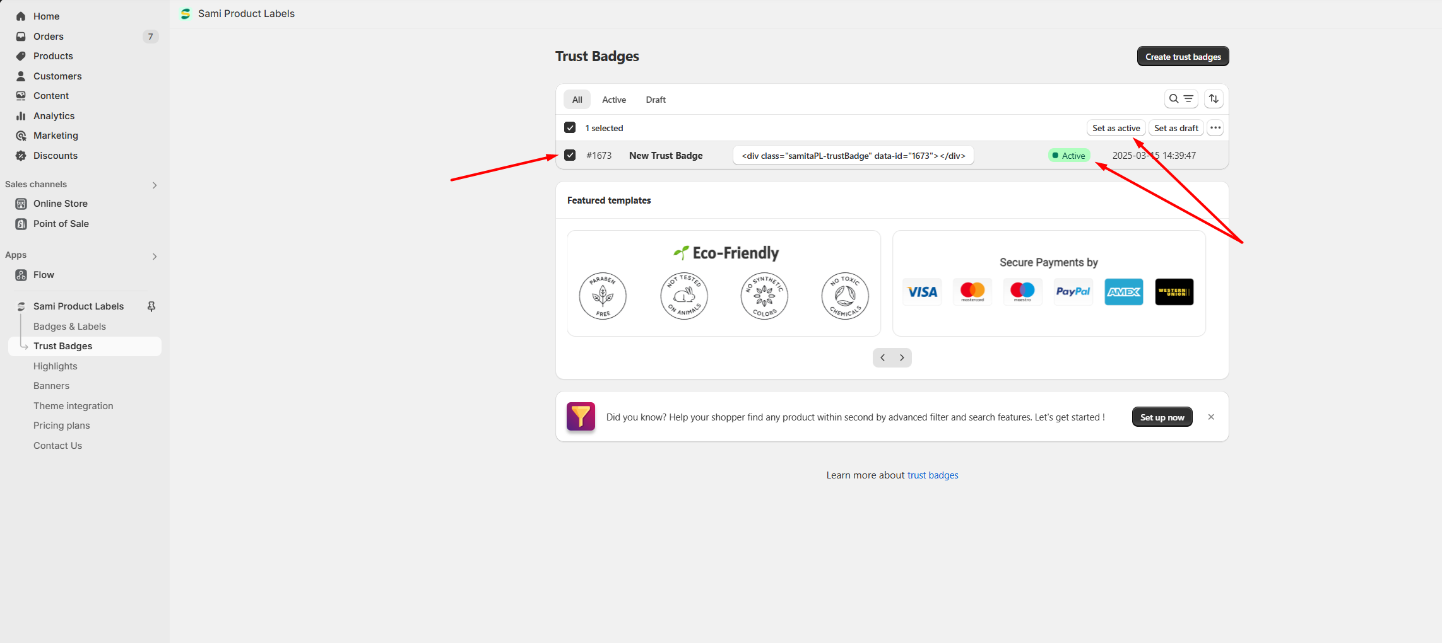Screen dimensions: 1442x643
Task: Click the Customers person icon
Action: click(x=21, y=76)
